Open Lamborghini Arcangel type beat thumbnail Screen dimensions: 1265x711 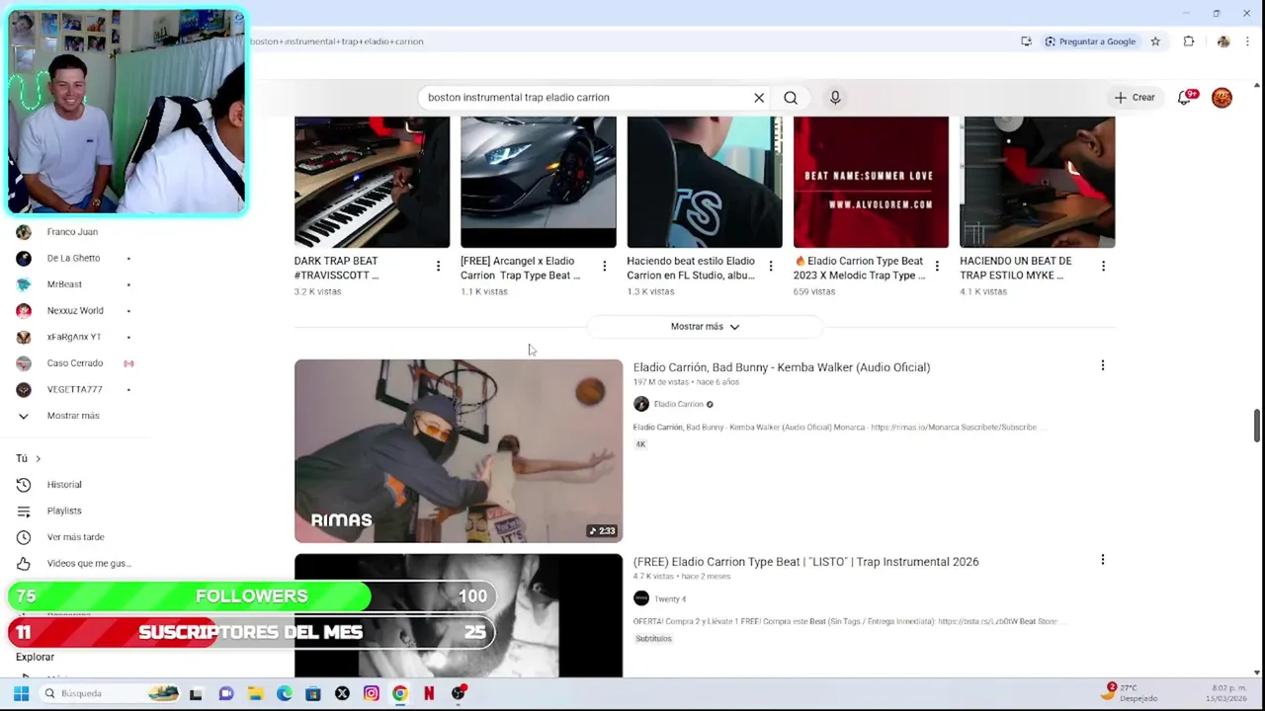539,182
